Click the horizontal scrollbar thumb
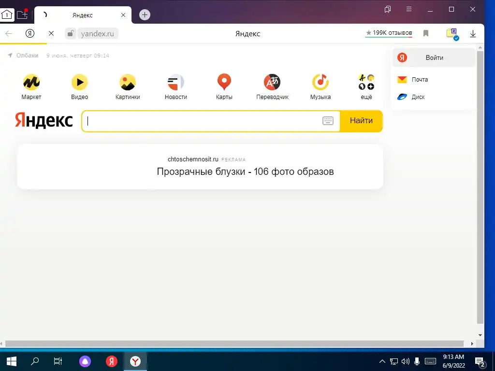 point(234,343)
